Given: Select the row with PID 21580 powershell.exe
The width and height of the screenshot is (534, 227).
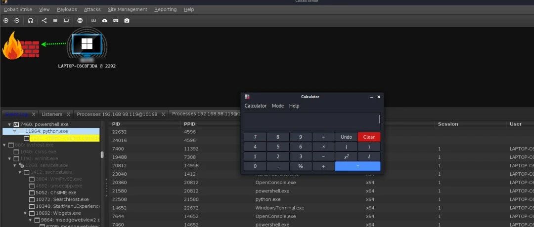Looking at the screenshot, I should [321, 191].
